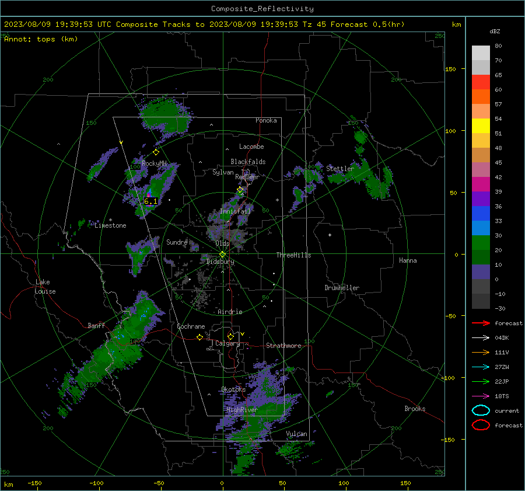
Task: Click the Calgary city label
Action: pos(228,343)
